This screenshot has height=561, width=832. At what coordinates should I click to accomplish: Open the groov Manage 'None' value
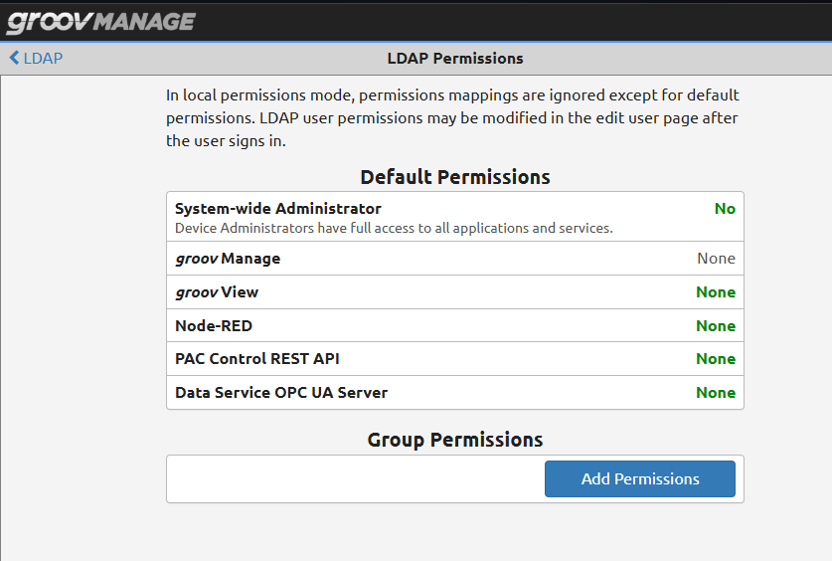(716, 259)
